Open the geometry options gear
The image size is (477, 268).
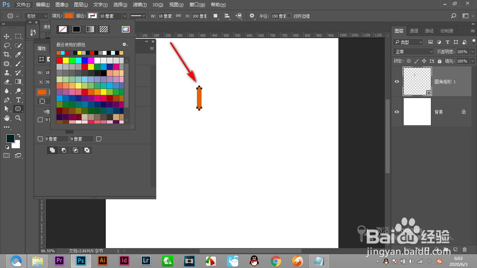point(252,16)
